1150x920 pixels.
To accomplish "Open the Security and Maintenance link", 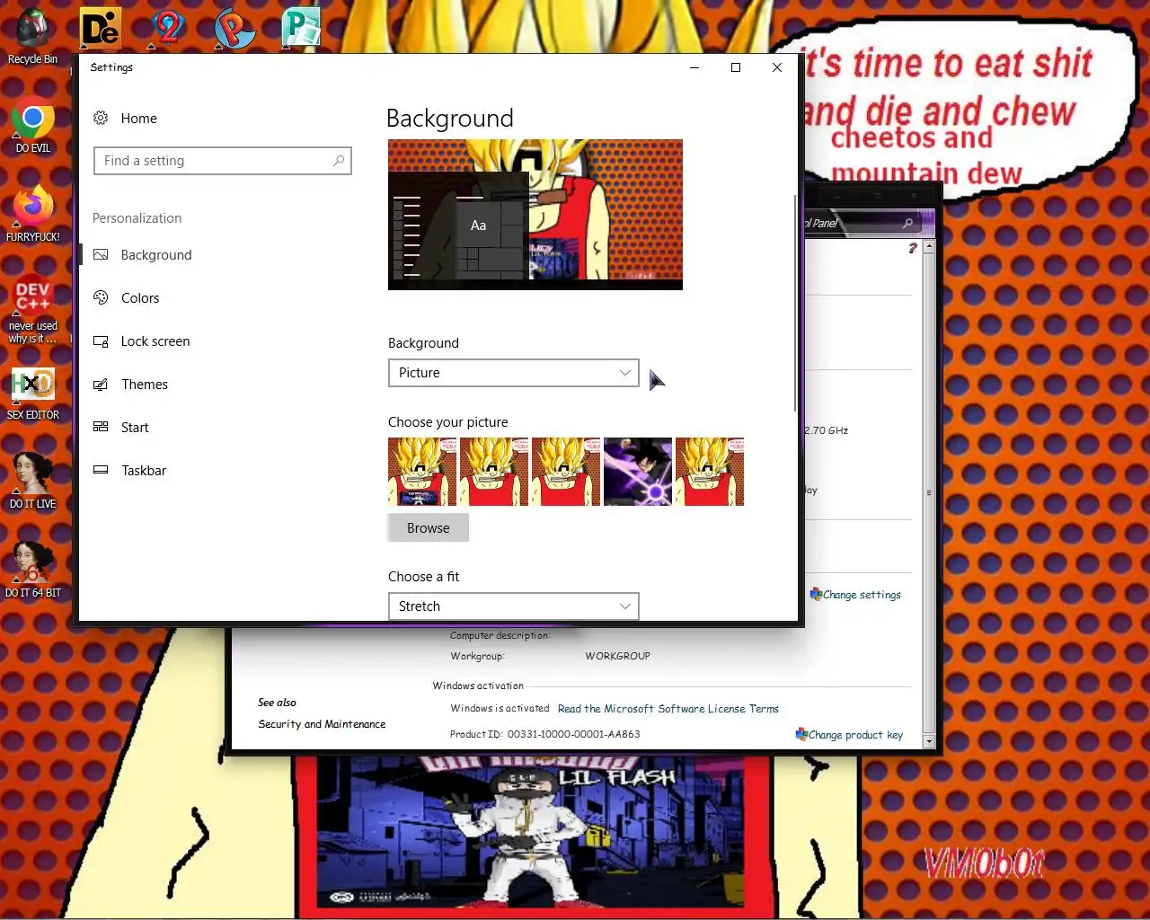I will pyautogui.click(x=322, y=724).
